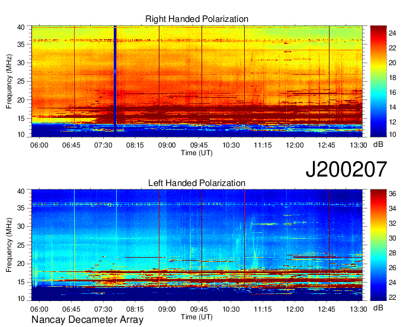Image resolution: width=403 pixels, height=327 pixels.
Task: Click the 12:00 tick under Right Handed plot
Action: (x=295, y=145)
